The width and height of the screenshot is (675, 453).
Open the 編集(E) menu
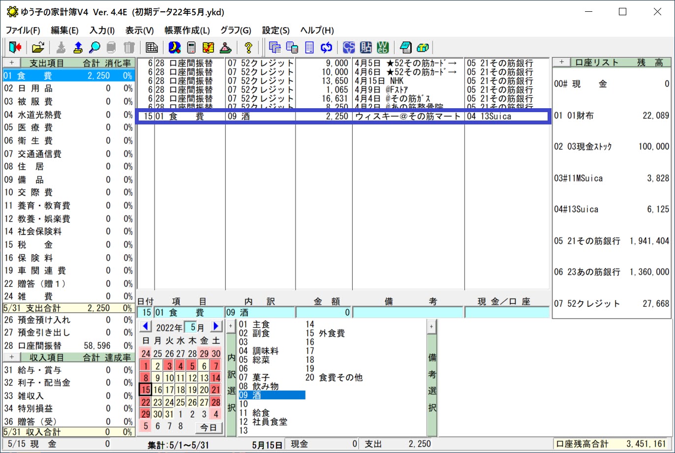pos(64,30)
